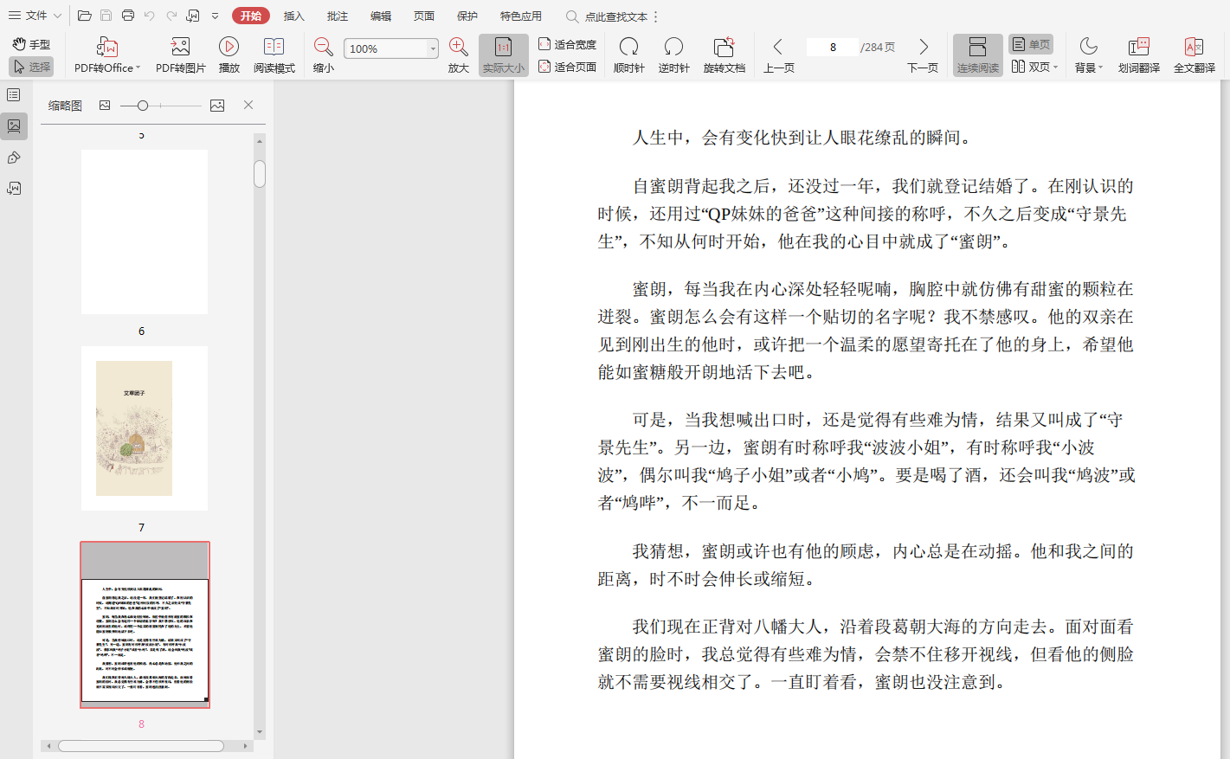The height and width of the screenshot is (759, 1230).
Task: Switch to the 批注 tab
Action: tap(338, 16)
